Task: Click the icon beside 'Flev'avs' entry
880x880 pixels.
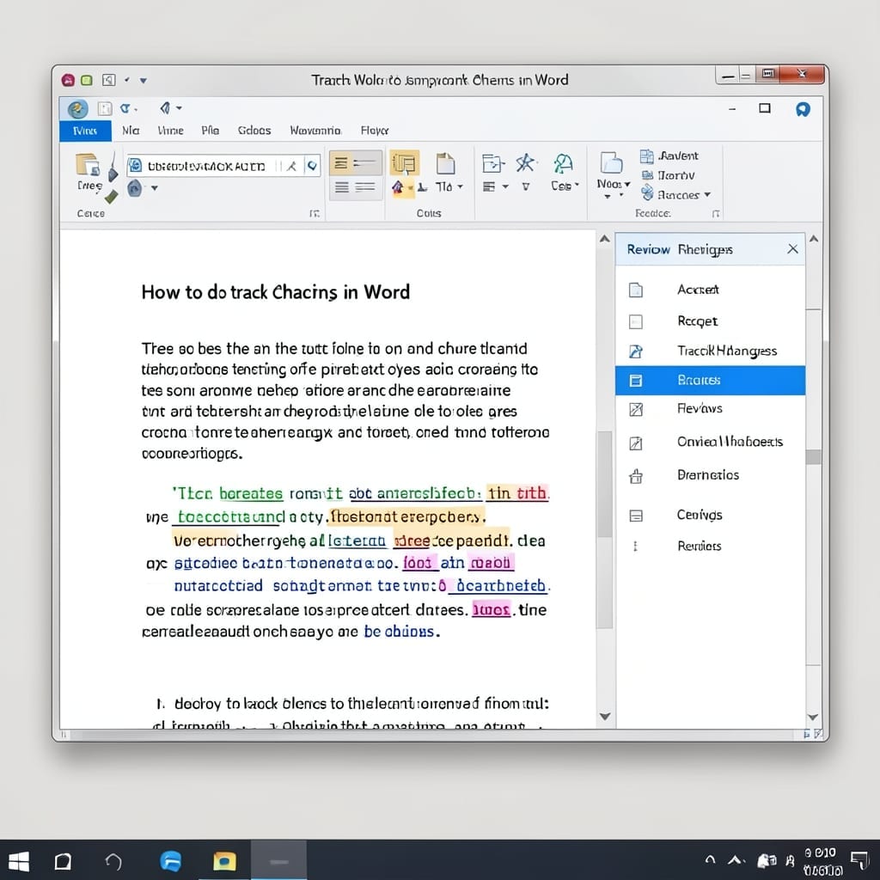Action: pyautogui.click(x=635, y=409)
